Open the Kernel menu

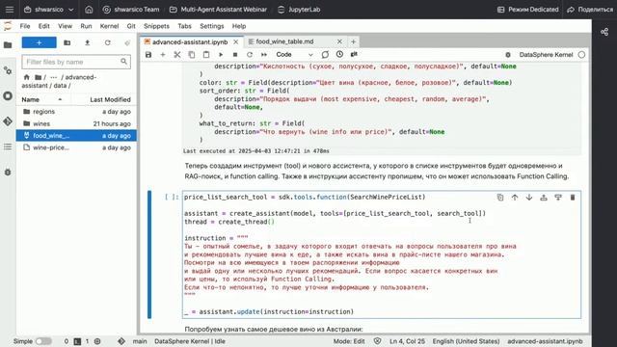click(x=109, y=26)
